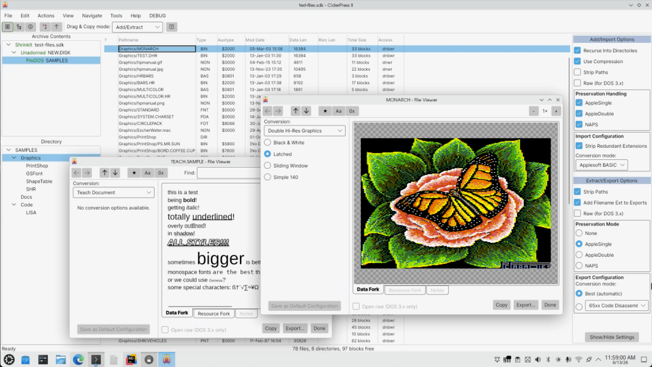Zoom out with minus button in MONARCH viewer
Image resolution: width=652 pixels, height=367 pixels.
(534, 111)
